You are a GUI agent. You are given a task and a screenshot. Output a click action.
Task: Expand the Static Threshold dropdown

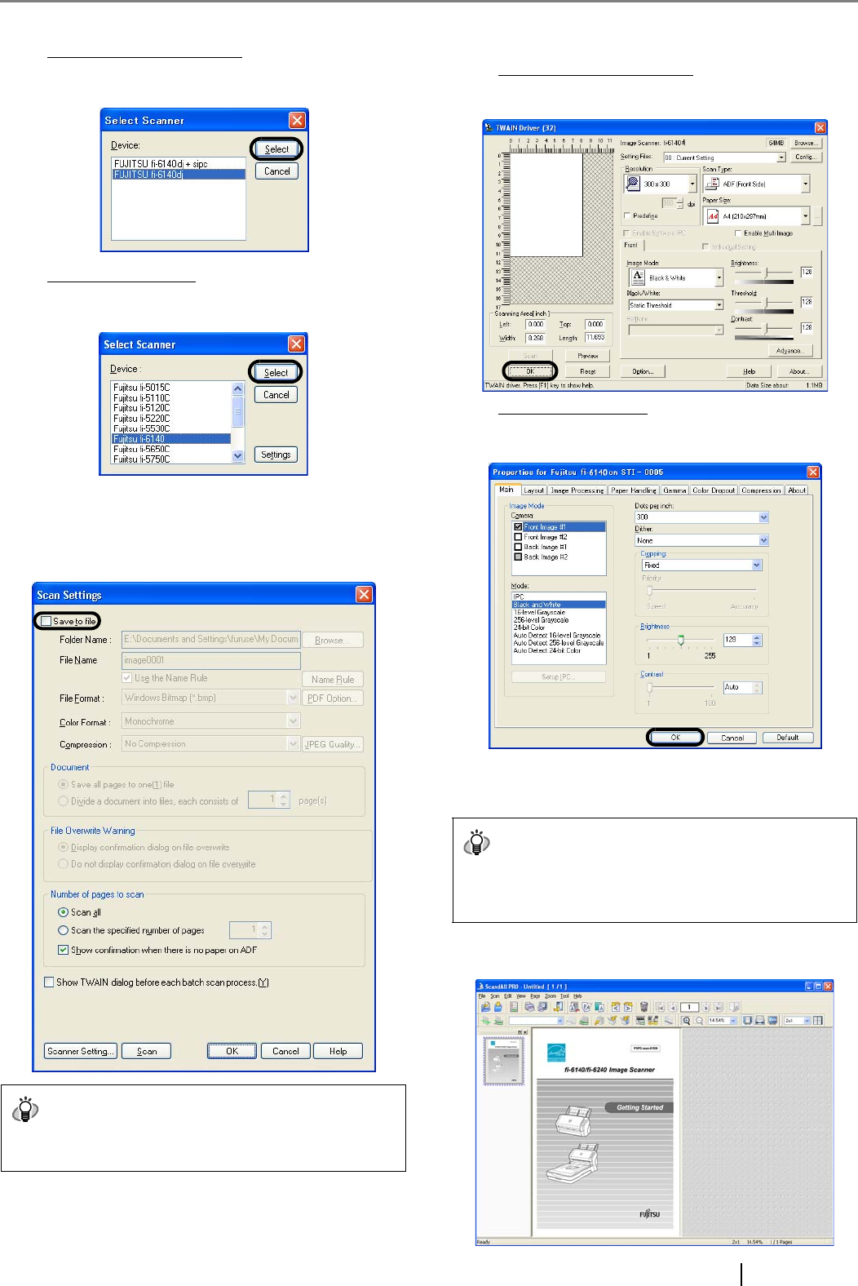[719, 305]
